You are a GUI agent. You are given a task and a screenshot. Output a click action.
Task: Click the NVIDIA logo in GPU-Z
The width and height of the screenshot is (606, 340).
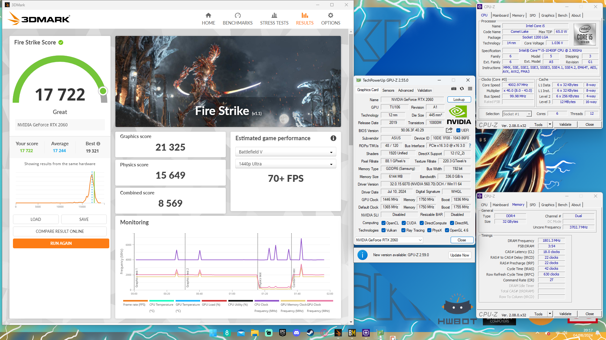[x=459, y=115]
